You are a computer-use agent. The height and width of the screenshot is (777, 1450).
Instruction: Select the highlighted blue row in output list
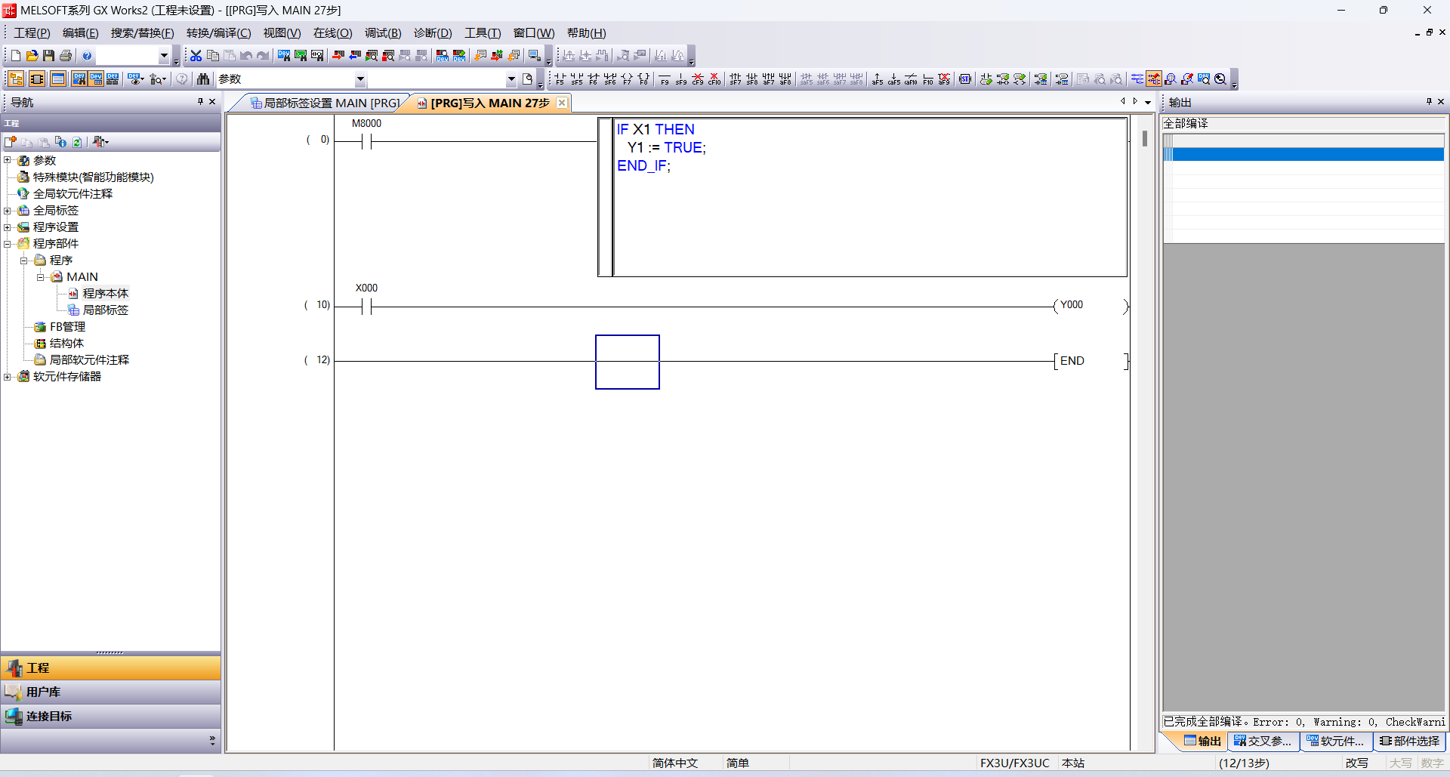(1307, 155)
